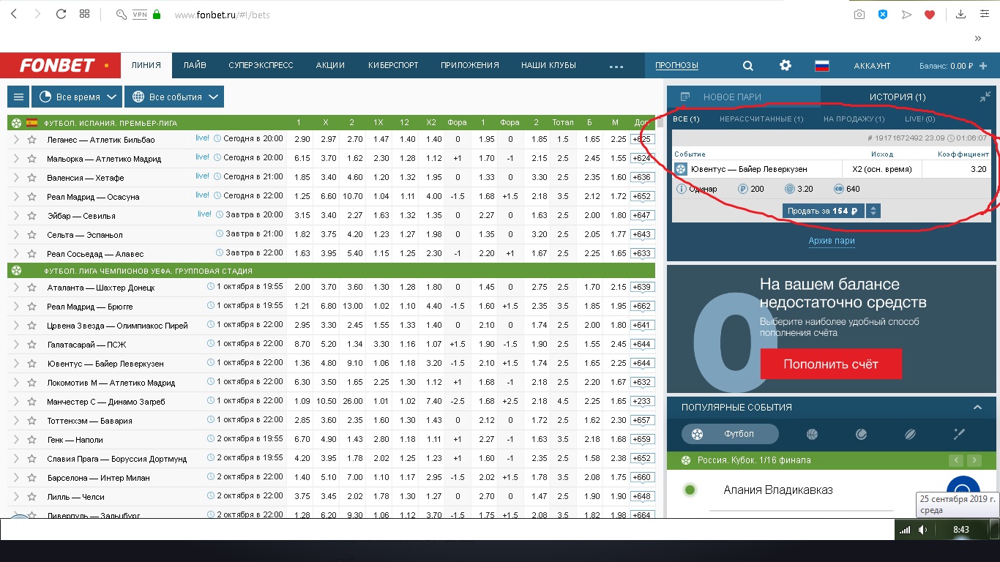Screen dimensions: 1000x562
Task: Star the Ювентус — Байер Леверкузен row
Action: point(31,363)
